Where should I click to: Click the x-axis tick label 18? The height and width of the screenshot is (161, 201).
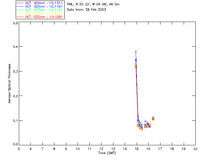click(x=172, y=149)
